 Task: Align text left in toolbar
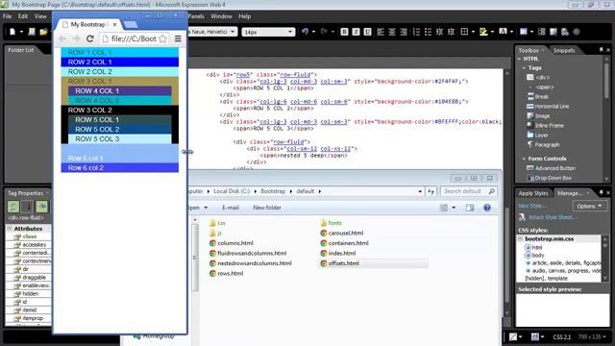point(381,32)
